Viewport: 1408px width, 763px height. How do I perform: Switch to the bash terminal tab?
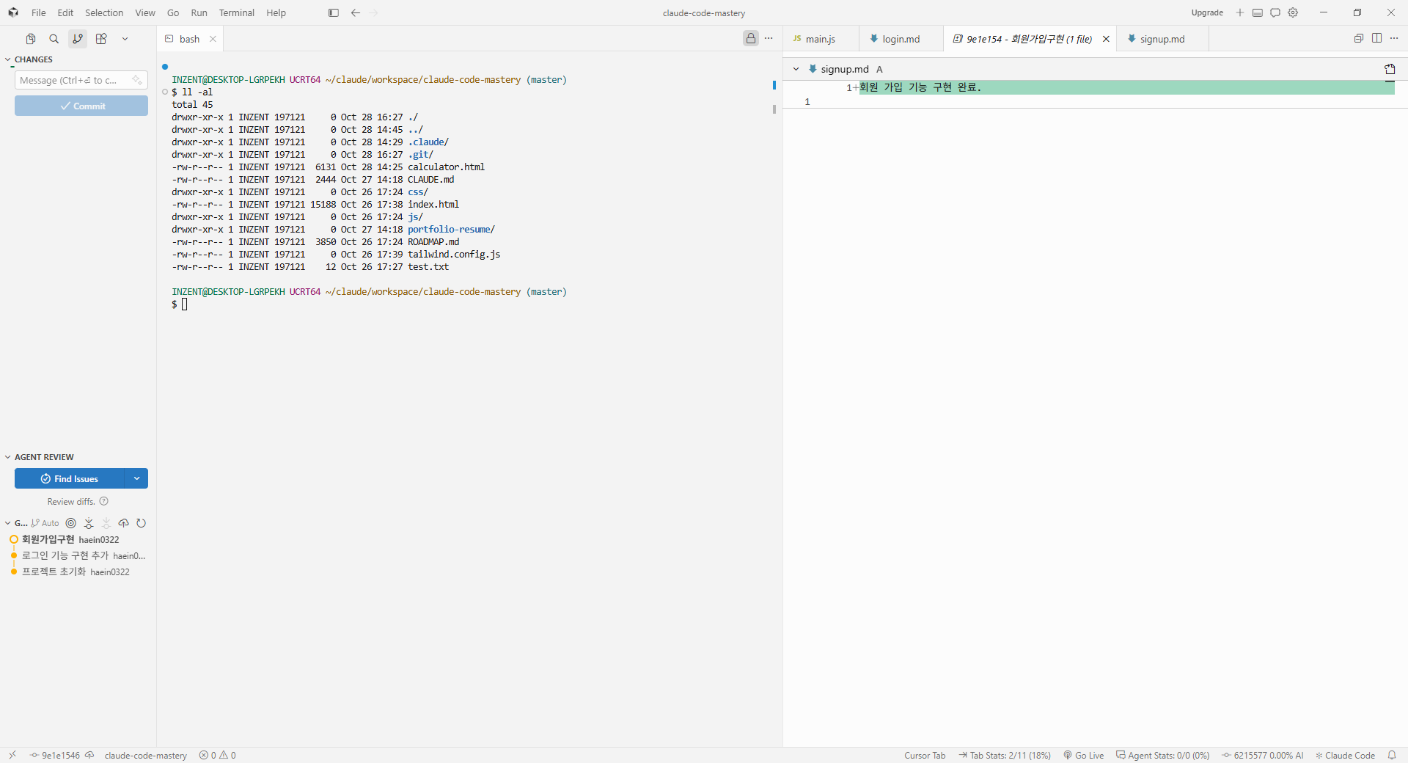click(x=189, y=39)
